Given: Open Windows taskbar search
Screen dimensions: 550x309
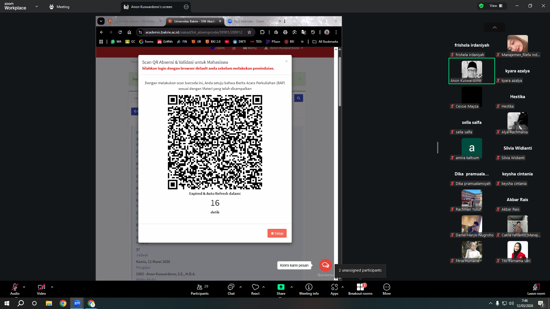Looking at the screenshot, I should [x=21, y=303].
